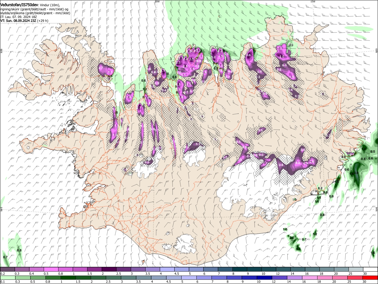Image resolution: width=378 pixels, height=284 pixels.
Task: Pick the snow-scale swatch between 0.2 and 0.3
Action: click(x=7, y=270)
